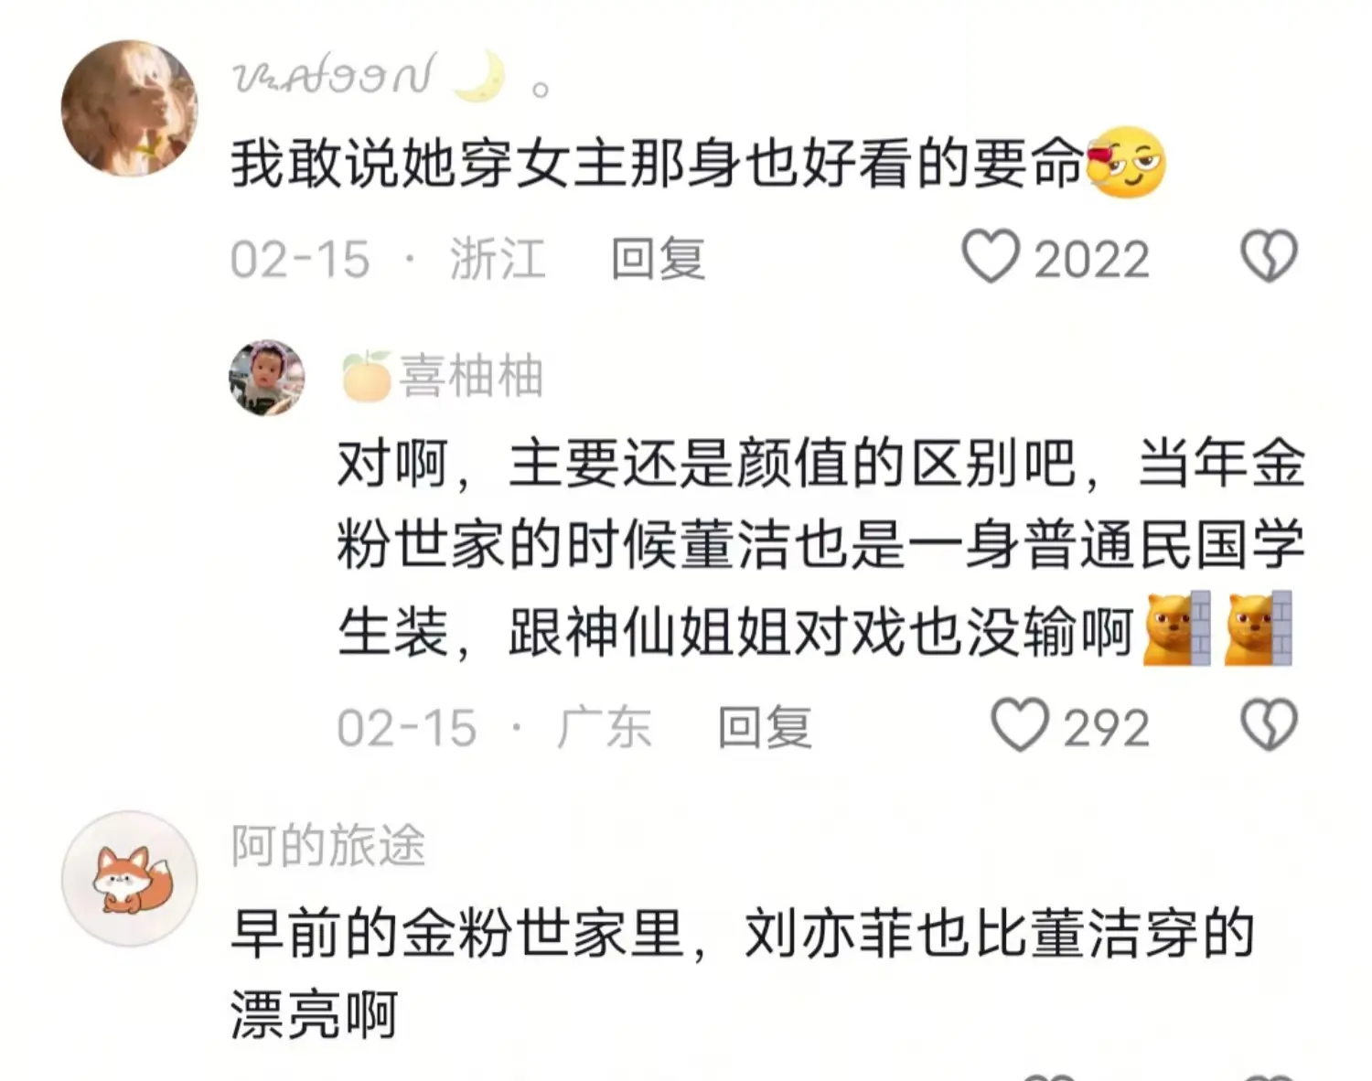
Task: Open the top commenter's blonde avatar
Action: coord(129,108)
